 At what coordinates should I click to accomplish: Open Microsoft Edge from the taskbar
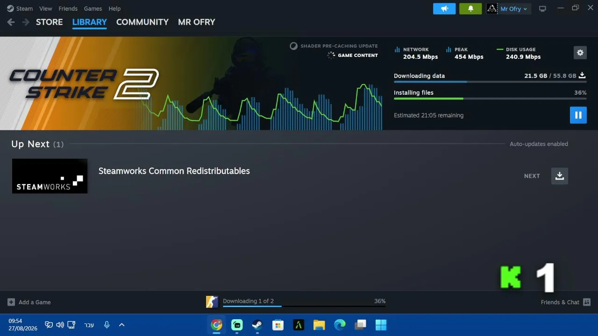click(x=340, y=325)
